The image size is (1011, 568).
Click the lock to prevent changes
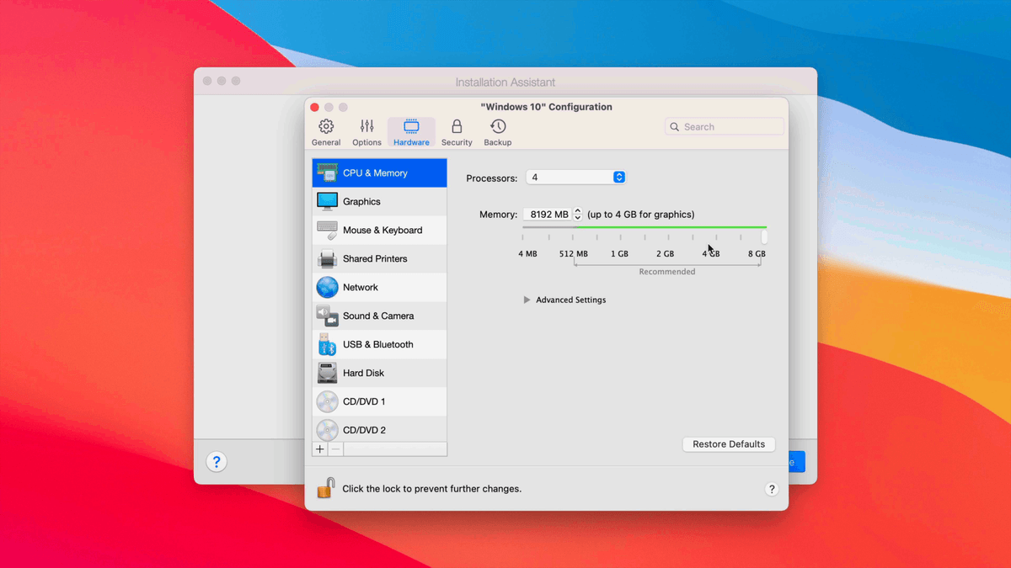tap(325, 487)
